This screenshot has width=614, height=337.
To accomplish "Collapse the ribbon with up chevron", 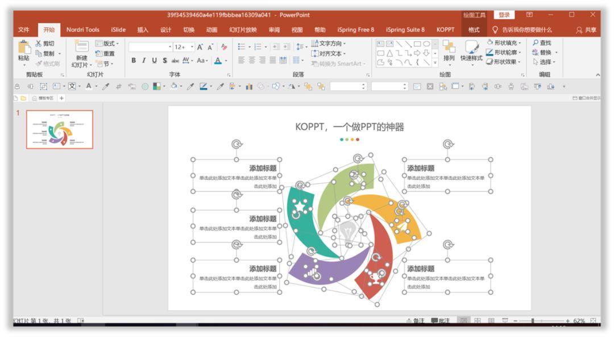I will pyautogui.click(x=598, y=75).
